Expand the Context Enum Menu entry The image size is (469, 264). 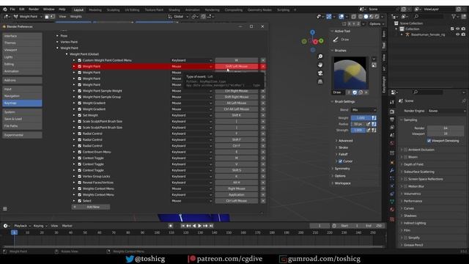(74, 152)
